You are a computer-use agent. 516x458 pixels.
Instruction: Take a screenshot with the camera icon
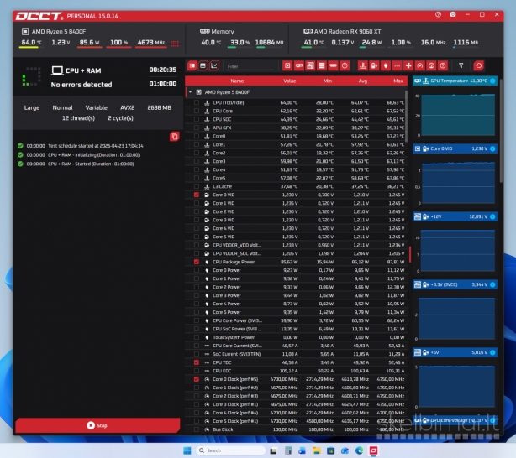(453, 15)
